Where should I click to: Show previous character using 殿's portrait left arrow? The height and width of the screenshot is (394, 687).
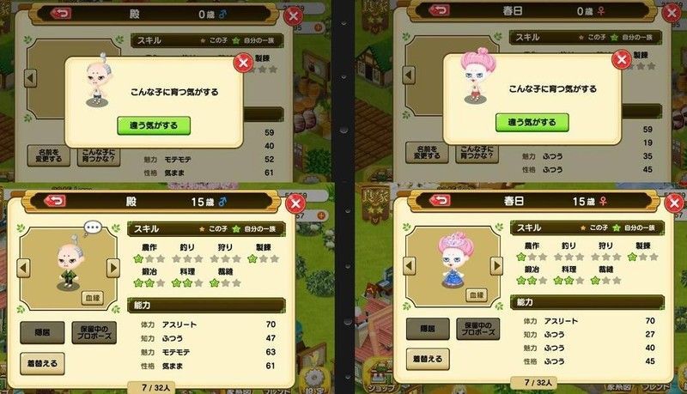click(x=23, y=268)
